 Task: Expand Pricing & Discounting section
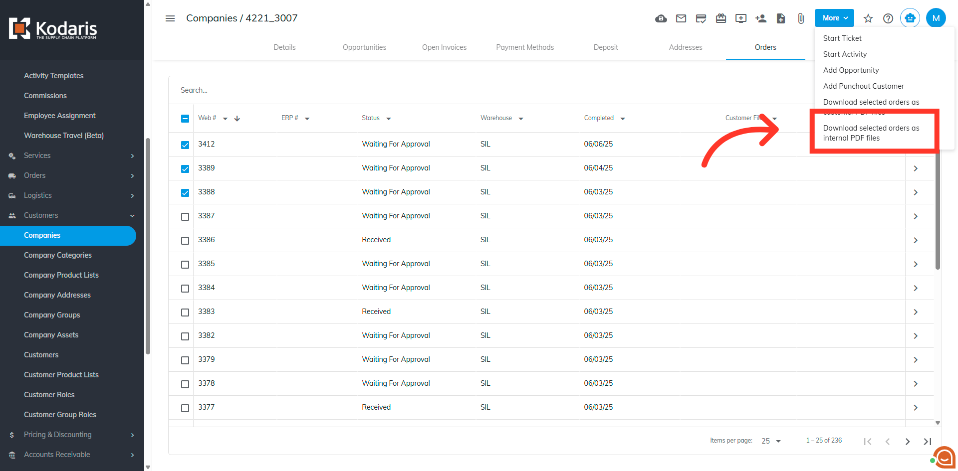72,435
